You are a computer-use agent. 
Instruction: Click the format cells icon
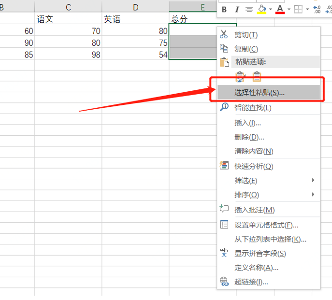[x=224, y=225]
